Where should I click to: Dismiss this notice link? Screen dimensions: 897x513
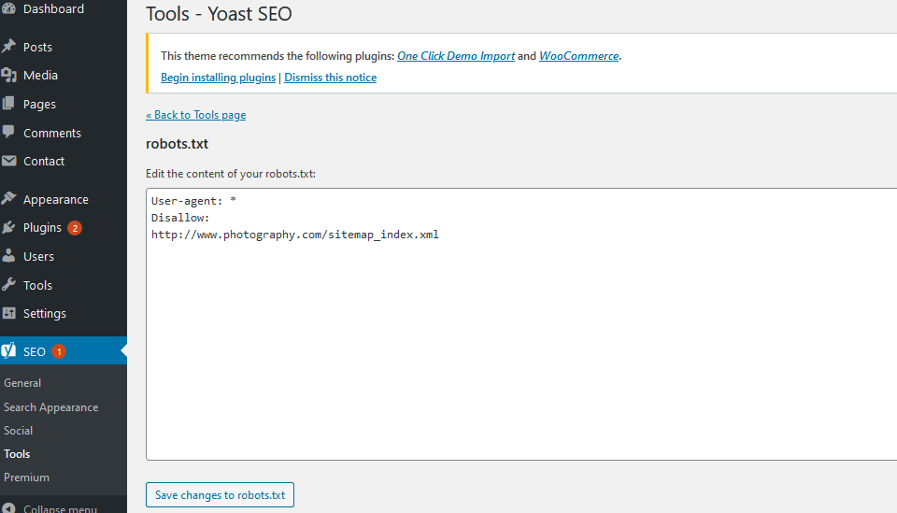click(330, 78)
